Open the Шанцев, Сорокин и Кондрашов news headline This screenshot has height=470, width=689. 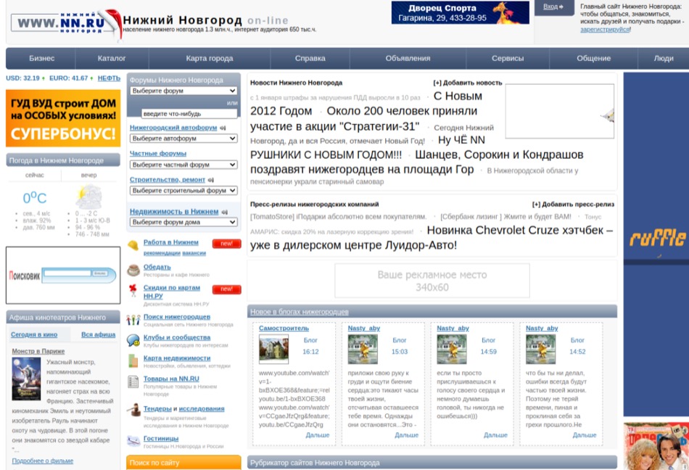(x=416, y=162)
